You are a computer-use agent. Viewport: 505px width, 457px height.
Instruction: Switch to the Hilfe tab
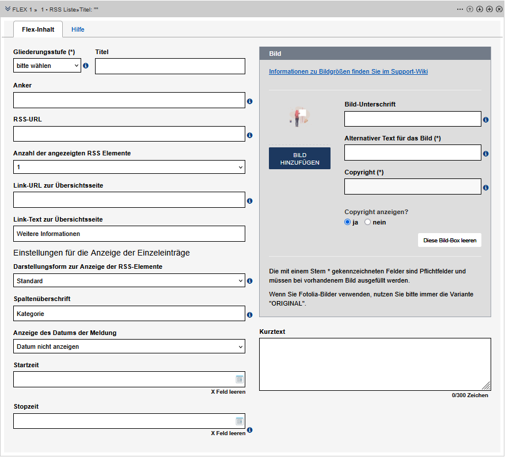point(78,29)
